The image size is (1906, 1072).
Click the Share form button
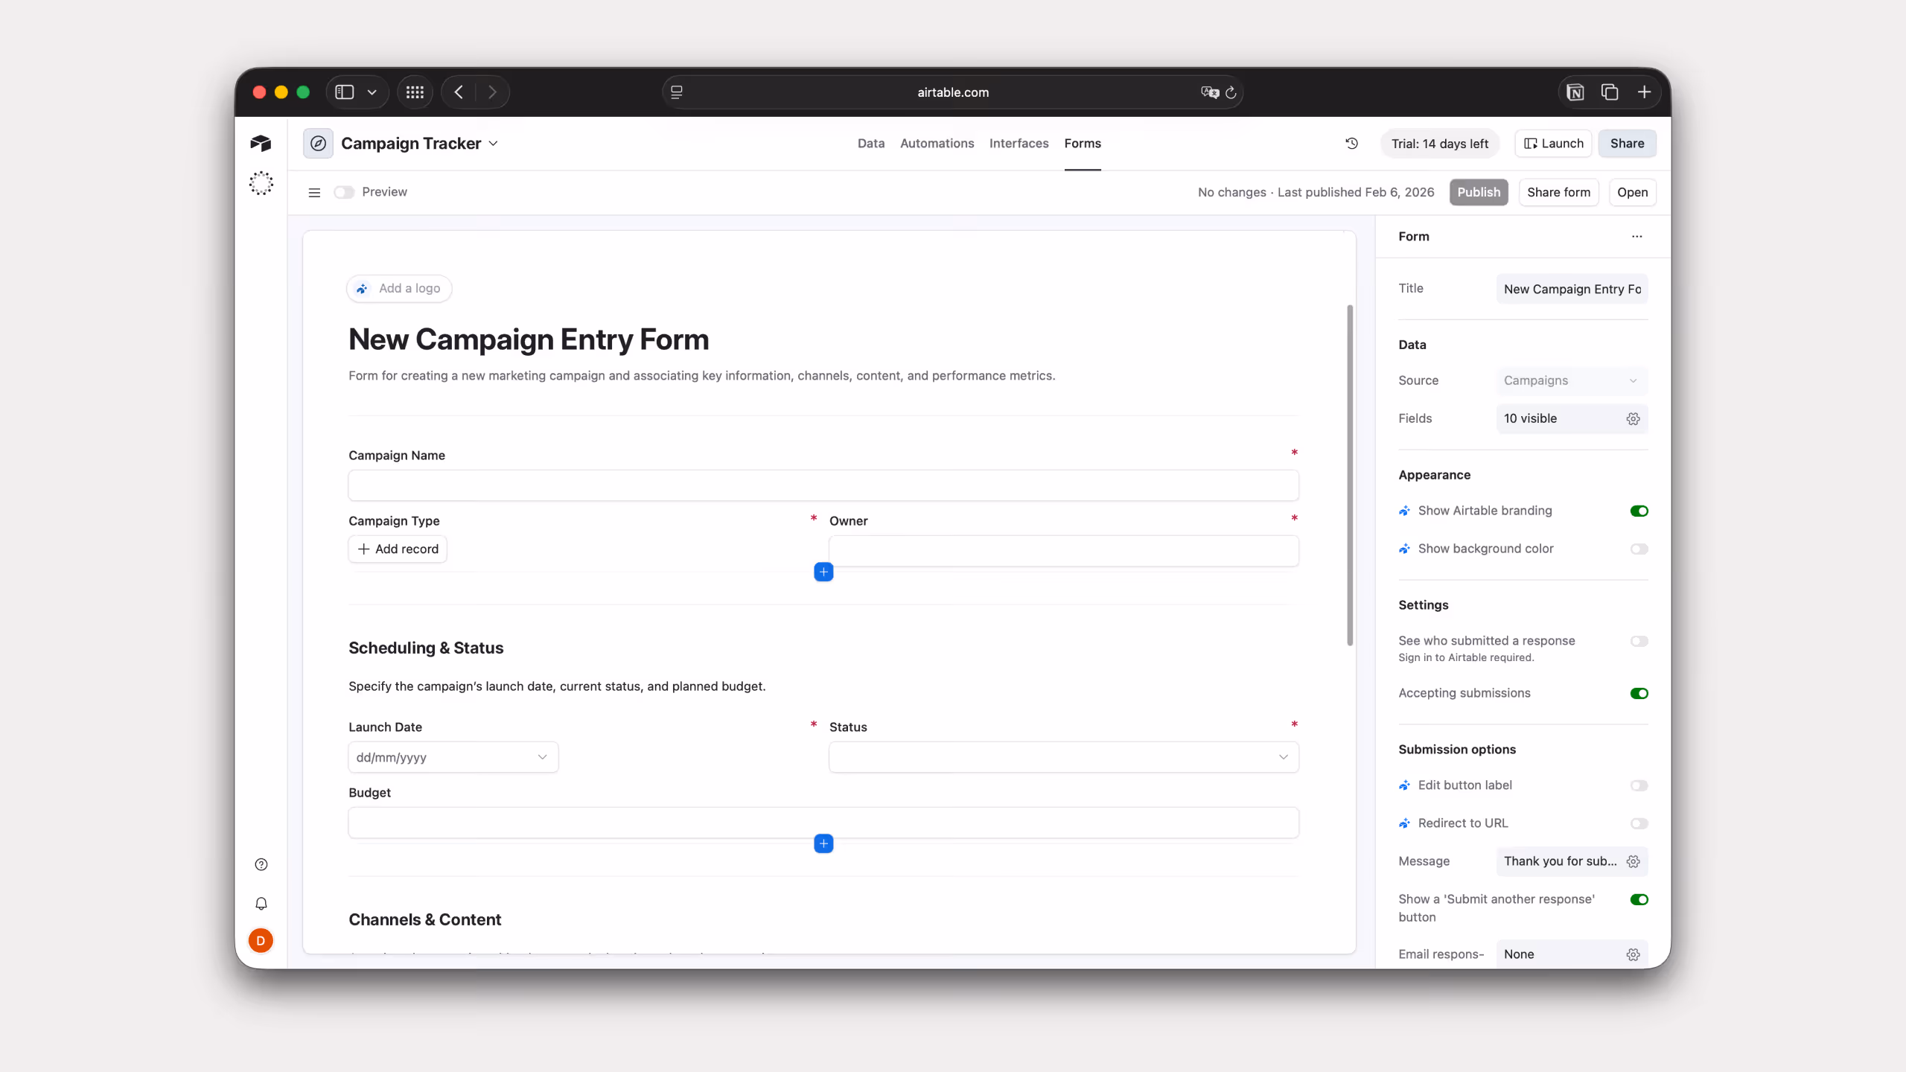tap(1558, 192)
